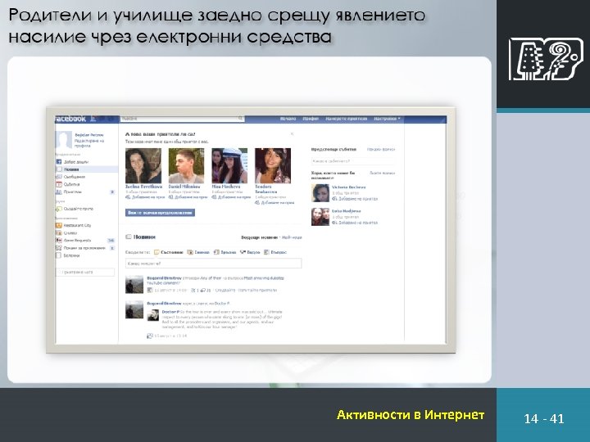Click the Doctor P name link
The width and height of the screenshot is (590, 442).
[170, 312]
